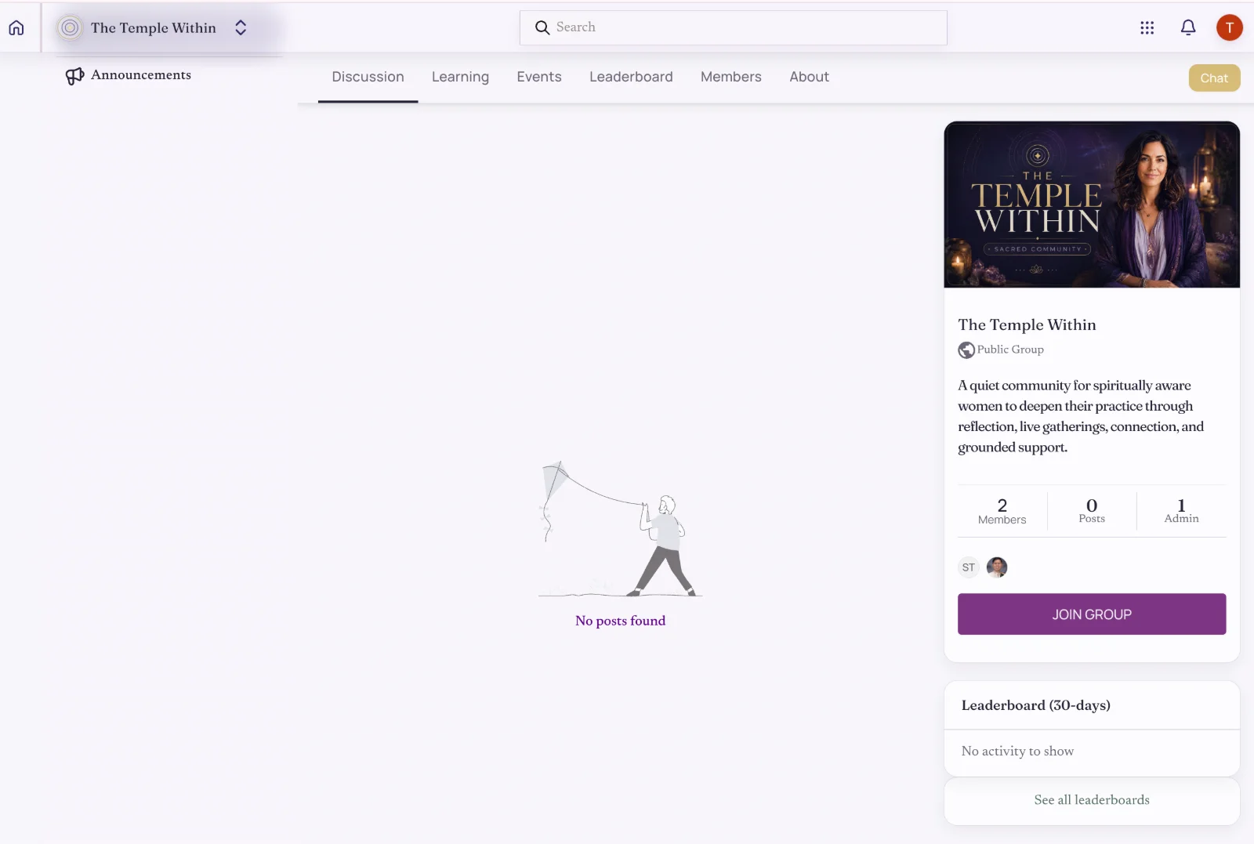Focus the Search input field

coord(733,27)
